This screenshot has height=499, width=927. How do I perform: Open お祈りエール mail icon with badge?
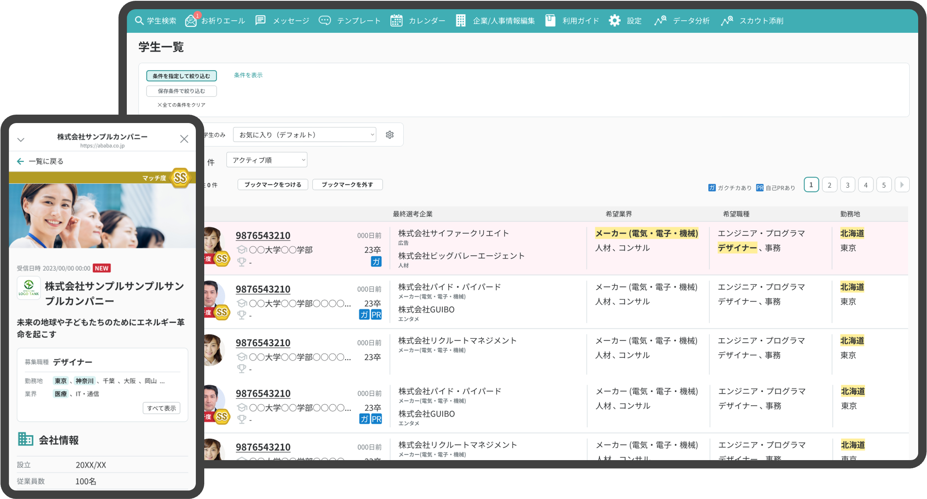point(191,20)
